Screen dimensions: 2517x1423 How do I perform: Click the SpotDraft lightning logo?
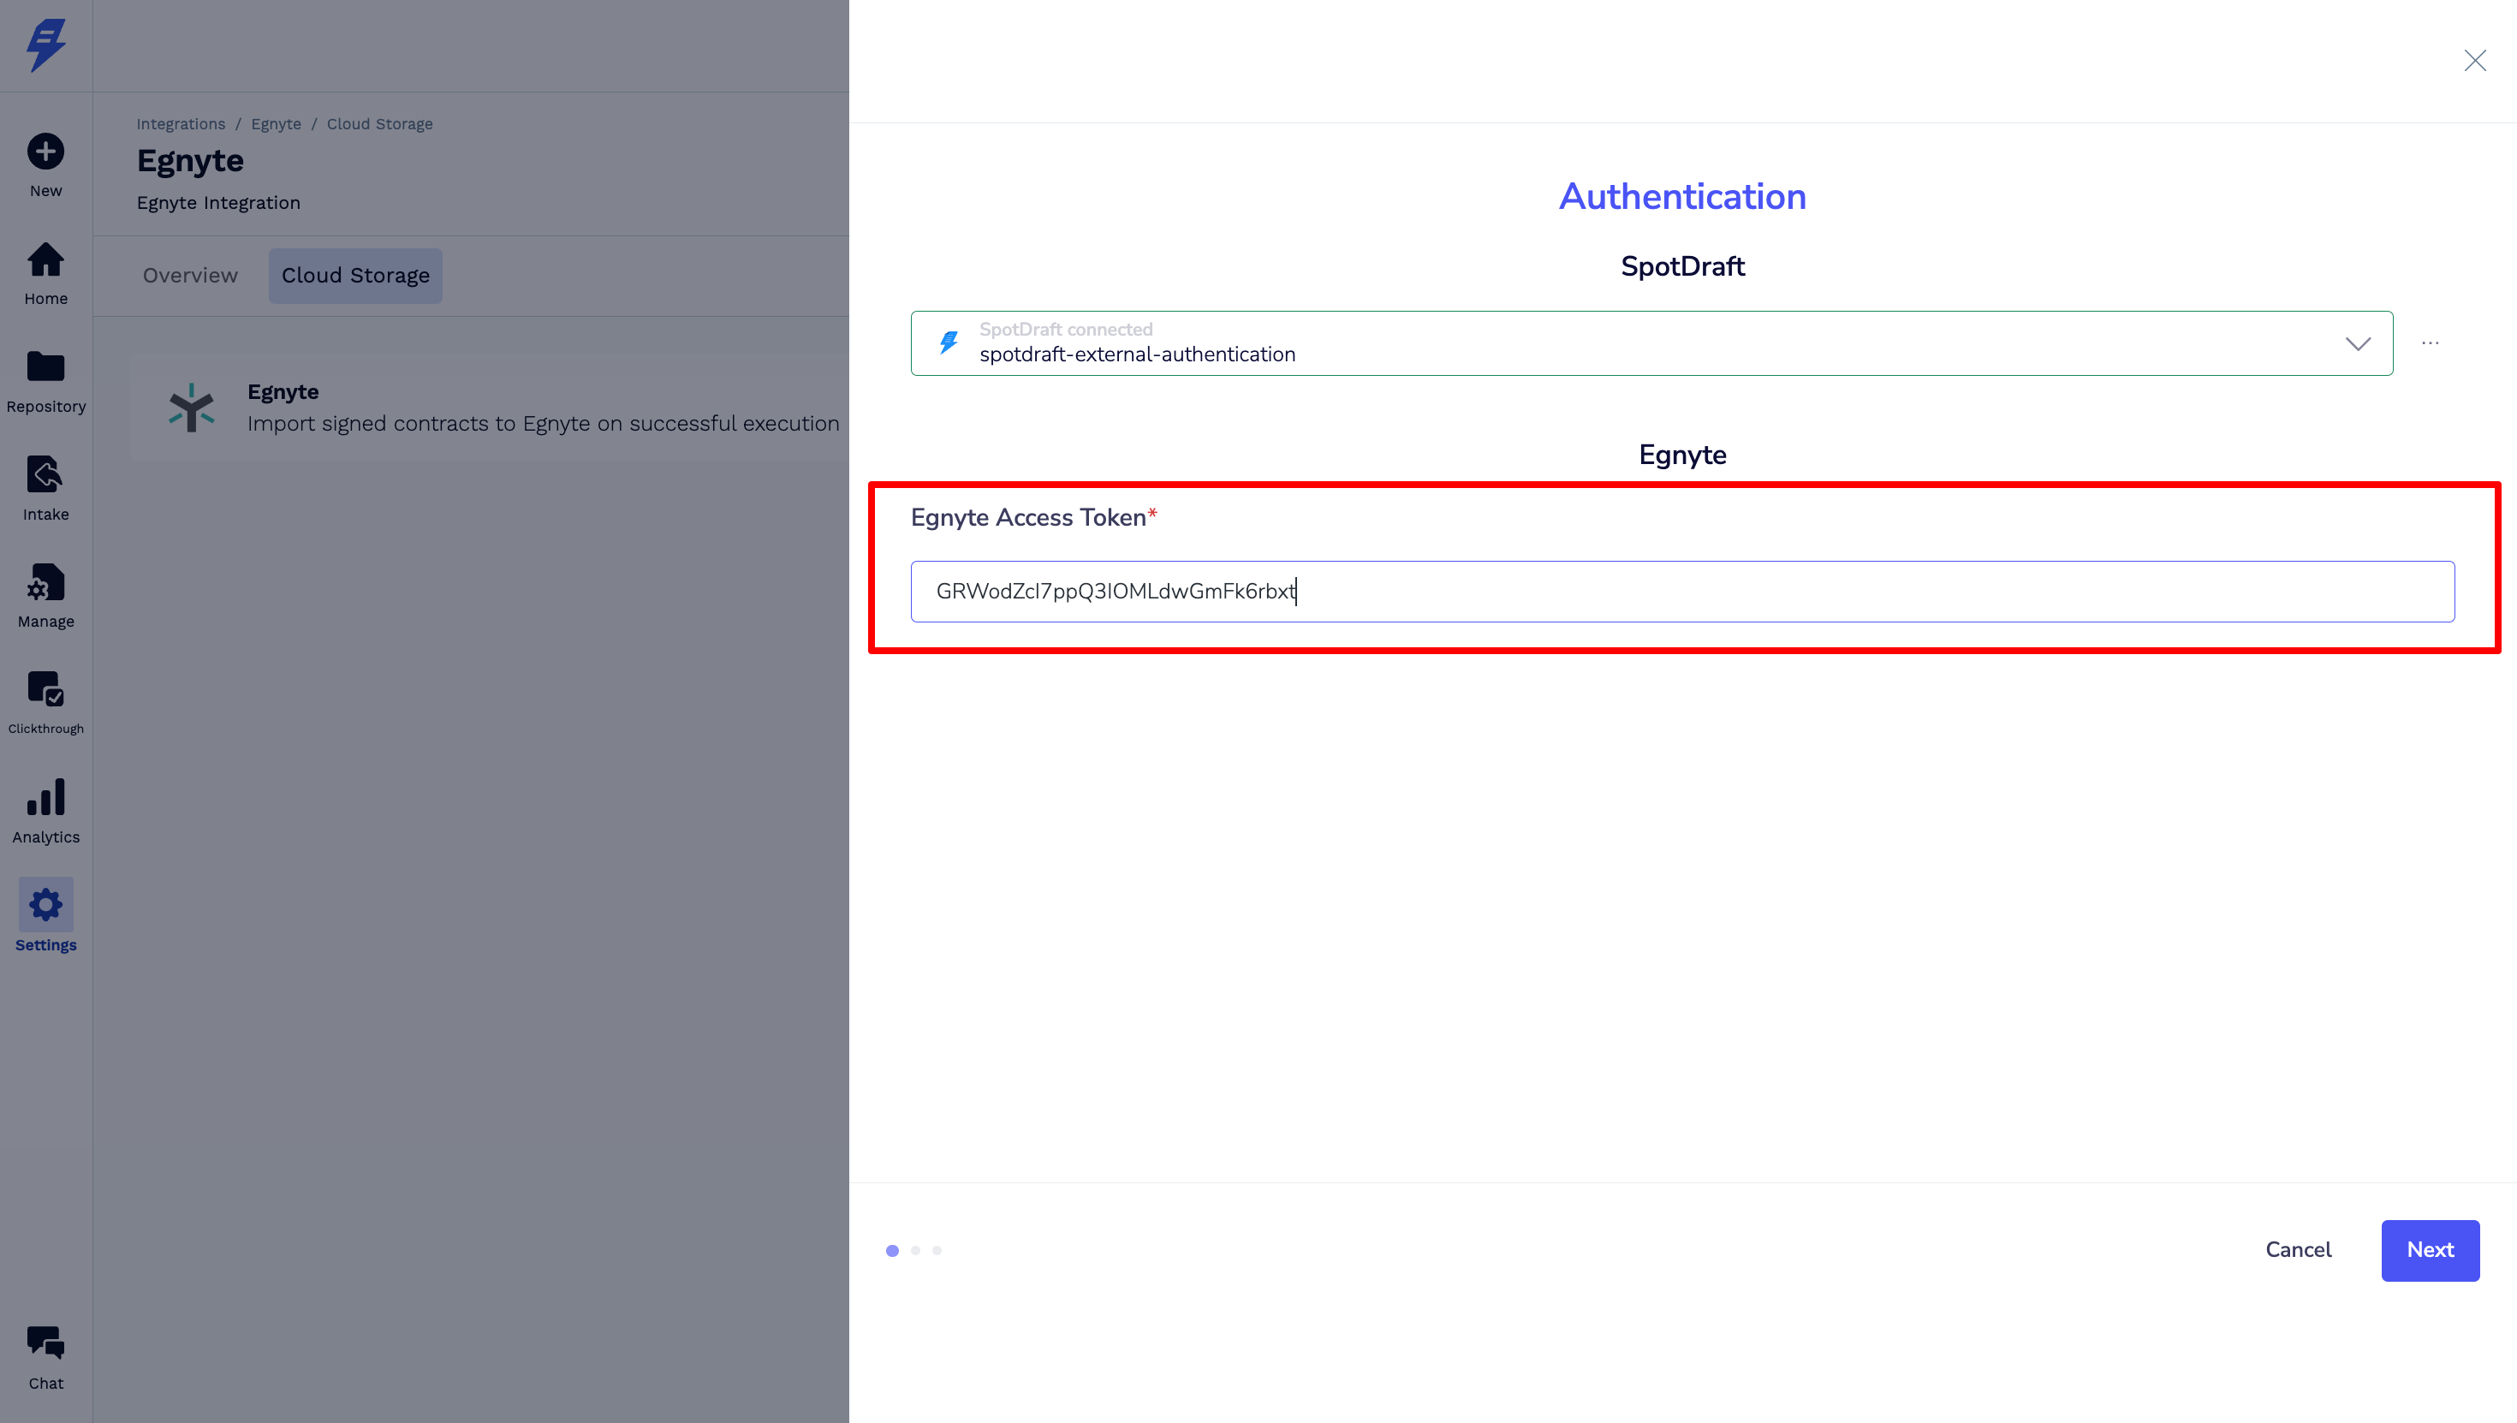click(46, 45)
